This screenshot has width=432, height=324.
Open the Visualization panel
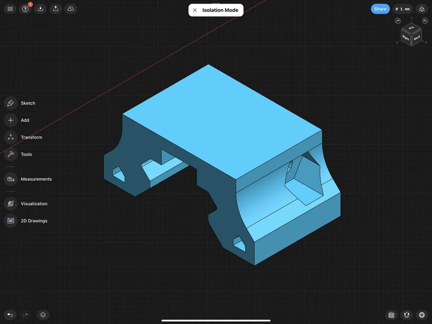pos(11,204)
